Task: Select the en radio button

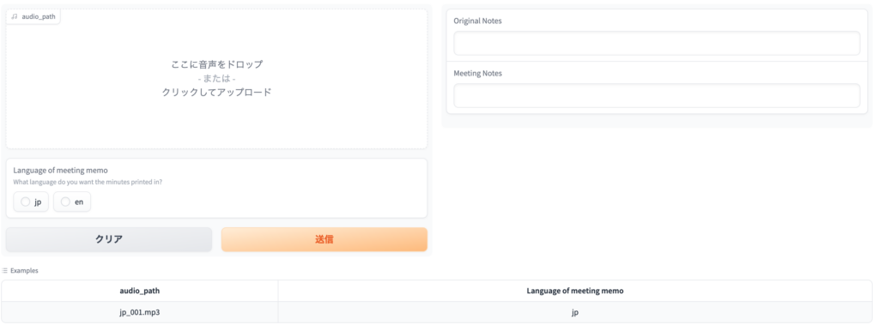Action: pyautogui.click(x=65, y=202)
